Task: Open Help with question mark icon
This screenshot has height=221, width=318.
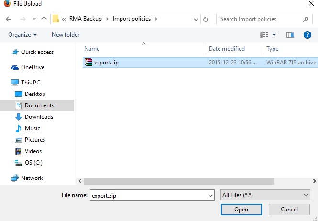Action: coord(307,35)
